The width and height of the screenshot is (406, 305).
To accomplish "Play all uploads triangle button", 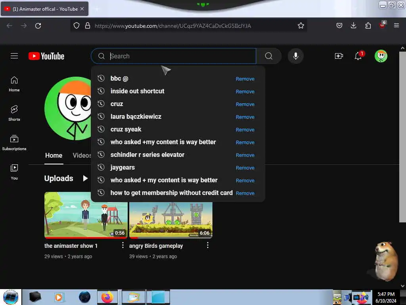I will coord(85,178).
